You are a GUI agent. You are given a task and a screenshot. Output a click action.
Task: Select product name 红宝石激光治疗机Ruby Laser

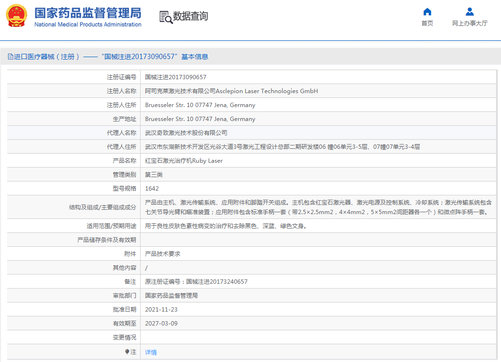[184, 160]
